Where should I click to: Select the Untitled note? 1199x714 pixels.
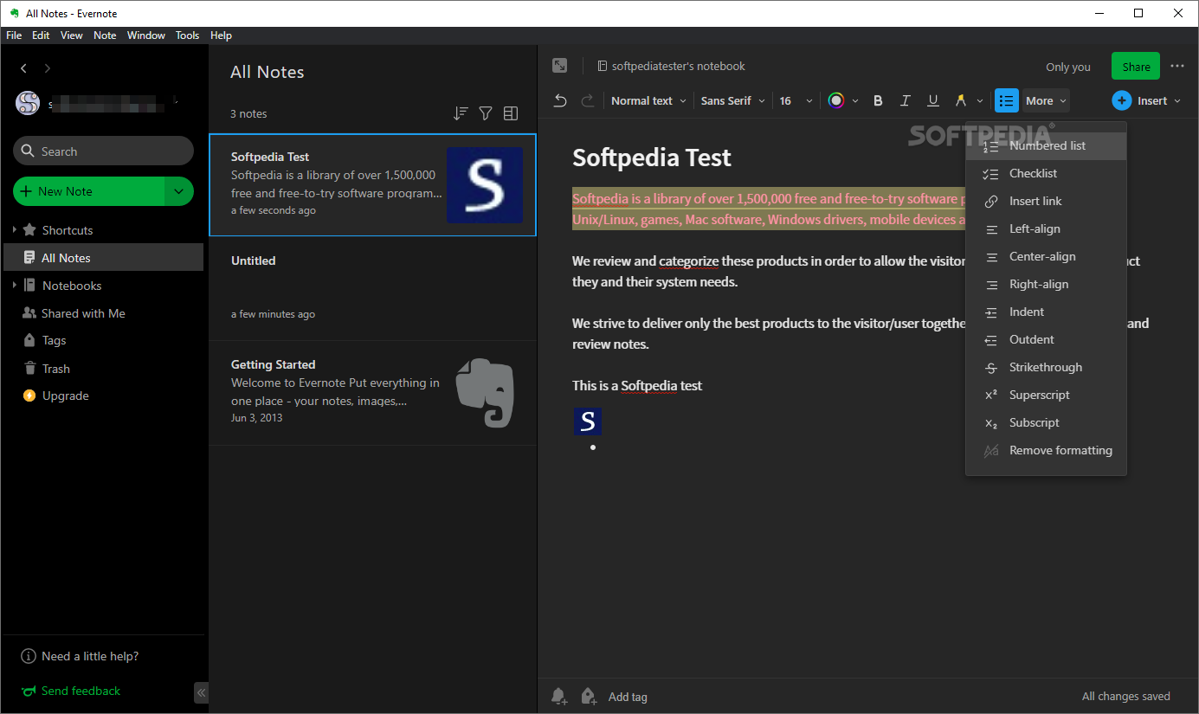coord(373,289)
